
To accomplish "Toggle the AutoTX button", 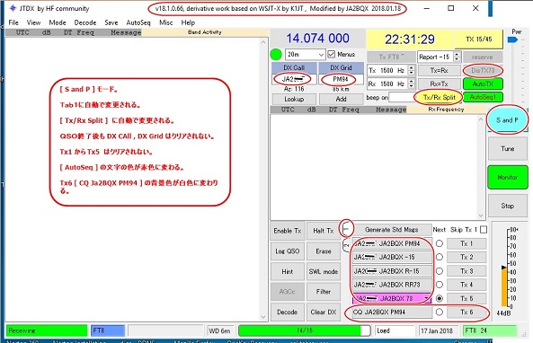I will 483,84.
